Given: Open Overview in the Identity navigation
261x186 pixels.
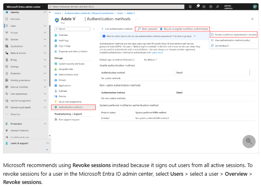Looking at the screenshot, I should click(x=15, y=19).
